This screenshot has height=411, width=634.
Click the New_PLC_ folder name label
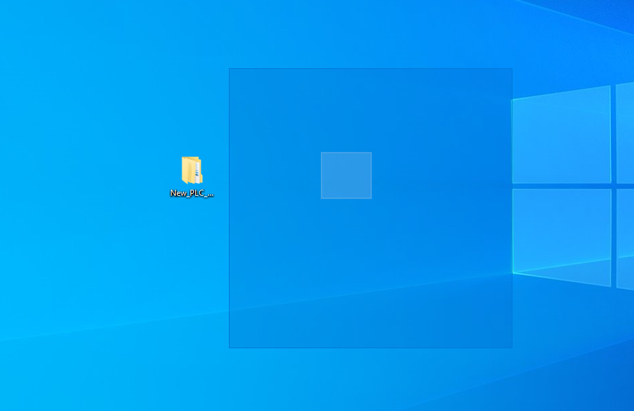192,193
